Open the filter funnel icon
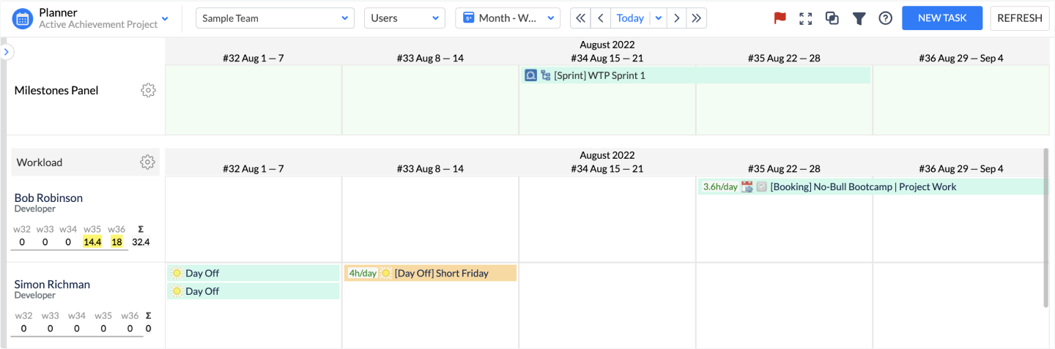This screenshot has width=1055, height=349. click(x=859, y=18)
